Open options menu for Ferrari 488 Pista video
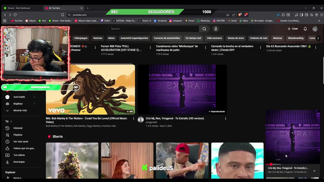Image resolution: width=324 pixels, height=182 pixels. tap(150, 48)
